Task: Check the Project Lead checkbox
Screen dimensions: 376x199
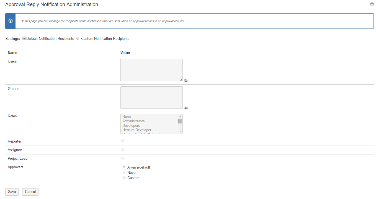Action: (123, 158)
